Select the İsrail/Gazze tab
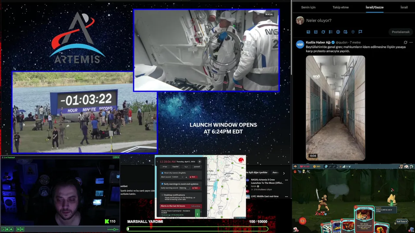Screen dimensions: 415x233 pyautogui.click(x=374, y=7)
